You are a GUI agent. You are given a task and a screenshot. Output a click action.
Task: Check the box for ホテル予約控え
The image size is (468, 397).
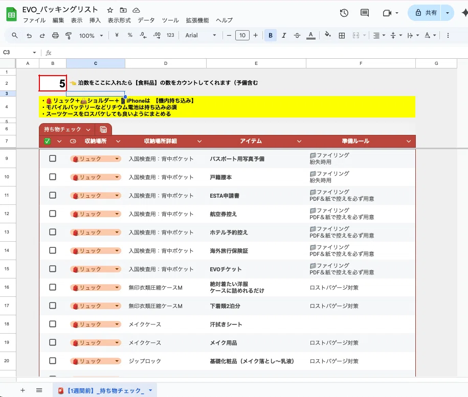(53, 232)
